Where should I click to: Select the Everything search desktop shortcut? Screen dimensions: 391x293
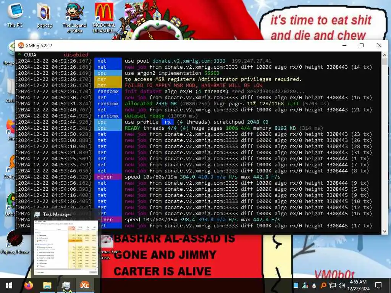10,167
